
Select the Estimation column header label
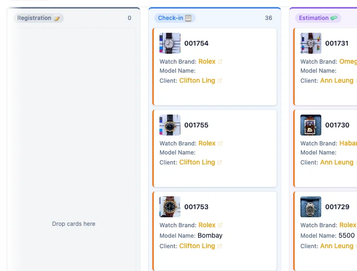318,18
